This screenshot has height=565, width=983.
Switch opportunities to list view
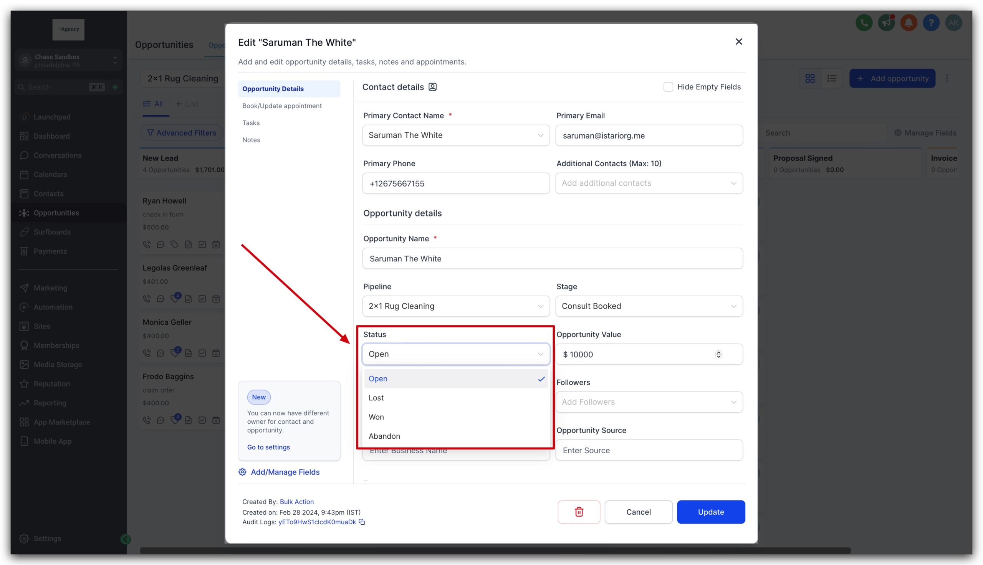pyautogui.click(x=832, y=78)
